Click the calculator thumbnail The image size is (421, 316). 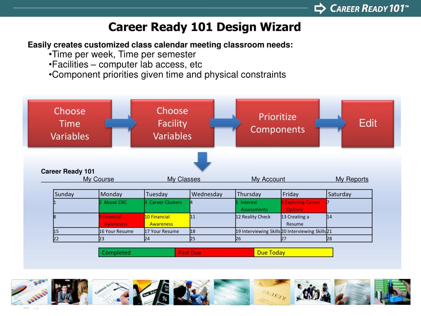151,292
